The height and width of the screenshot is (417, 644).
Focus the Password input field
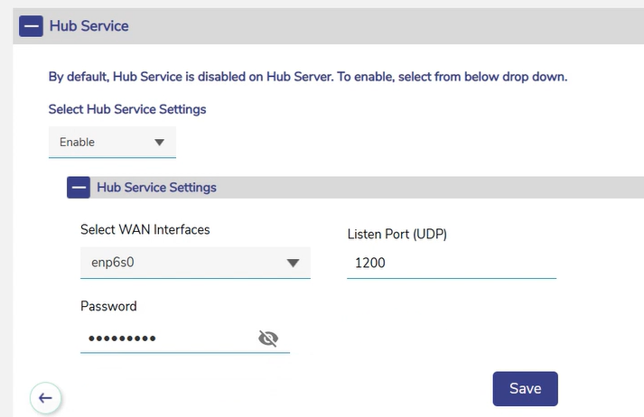[x=167, y=338]
